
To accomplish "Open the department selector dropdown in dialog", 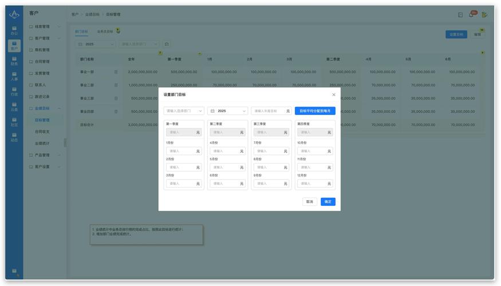I will (183, 111).
